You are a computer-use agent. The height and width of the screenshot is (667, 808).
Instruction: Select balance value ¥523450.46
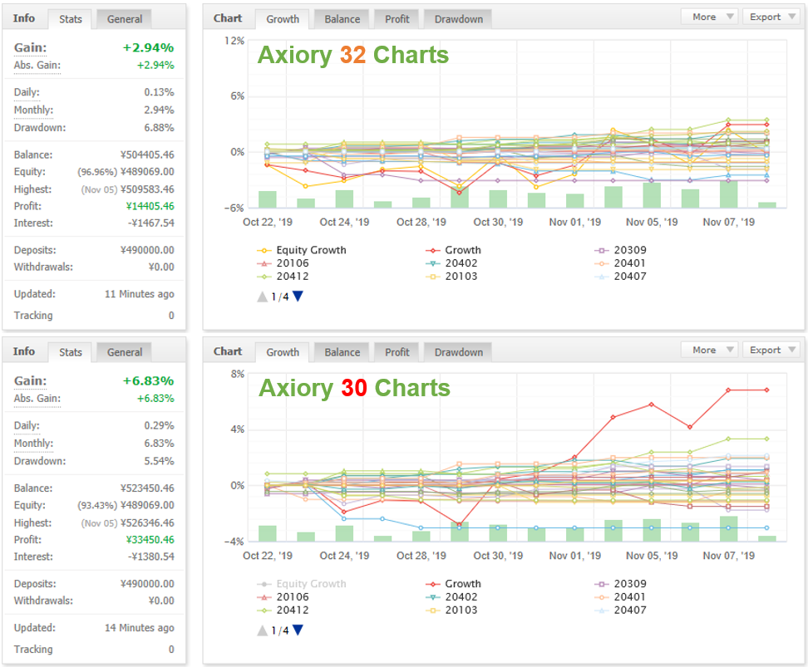(x=147, y=488)
